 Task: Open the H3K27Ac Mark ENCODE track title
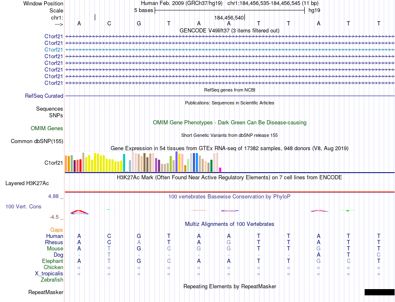[x=230, y=178]
